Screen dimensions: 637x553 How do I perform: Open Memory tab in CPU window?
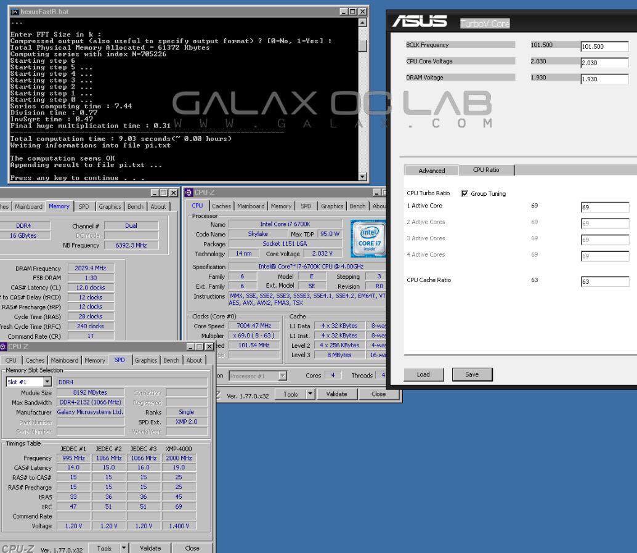(281, 206)
